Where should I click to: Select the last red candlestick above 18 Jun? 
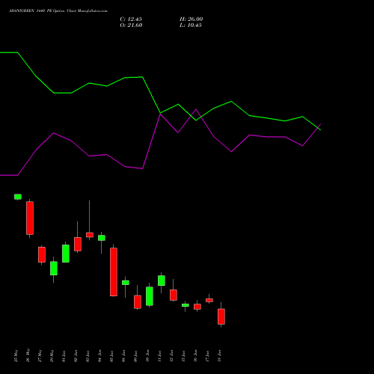click(x=221, y=316)
